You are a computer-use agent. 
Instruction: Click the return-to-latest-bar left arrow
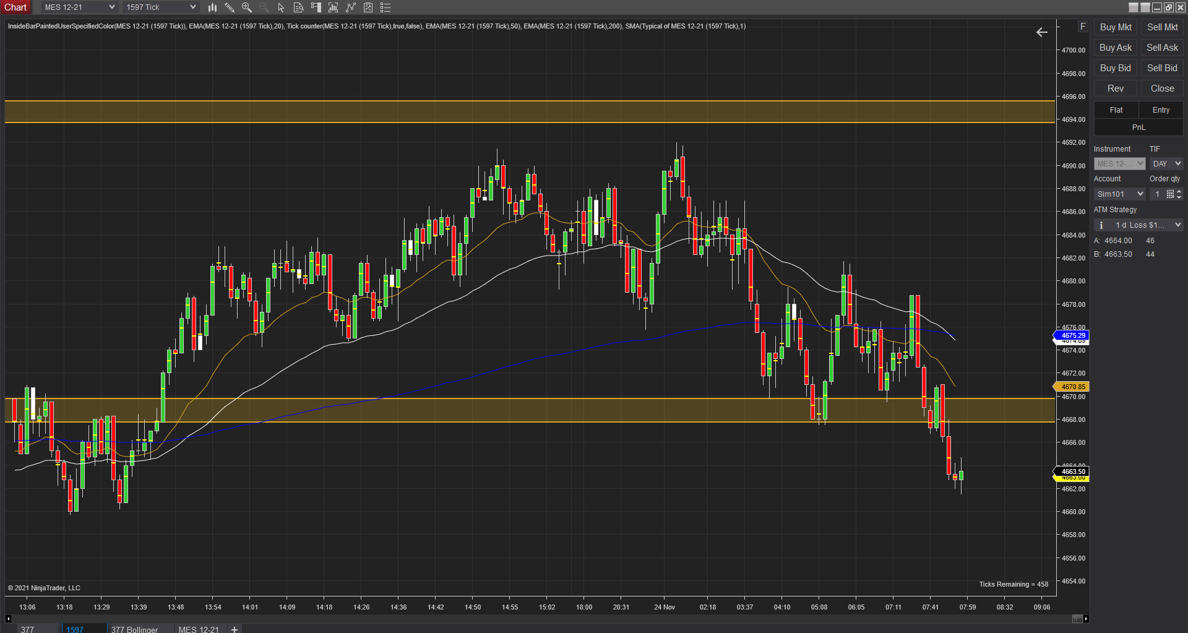coord(1042,32)
